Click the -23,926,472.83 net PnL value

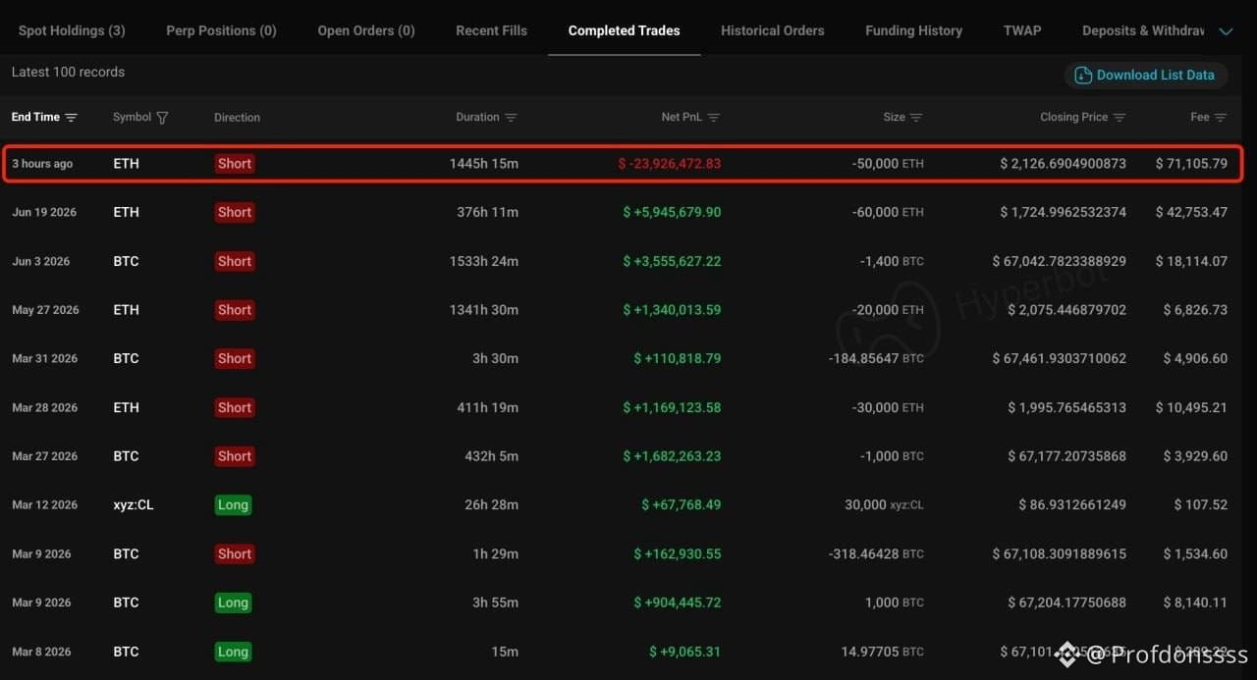670,164
